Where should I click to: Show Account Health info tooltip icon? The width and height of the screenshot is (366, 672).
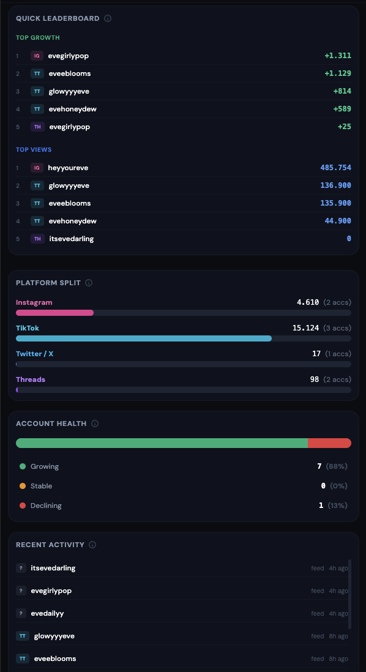pos(95,424)
